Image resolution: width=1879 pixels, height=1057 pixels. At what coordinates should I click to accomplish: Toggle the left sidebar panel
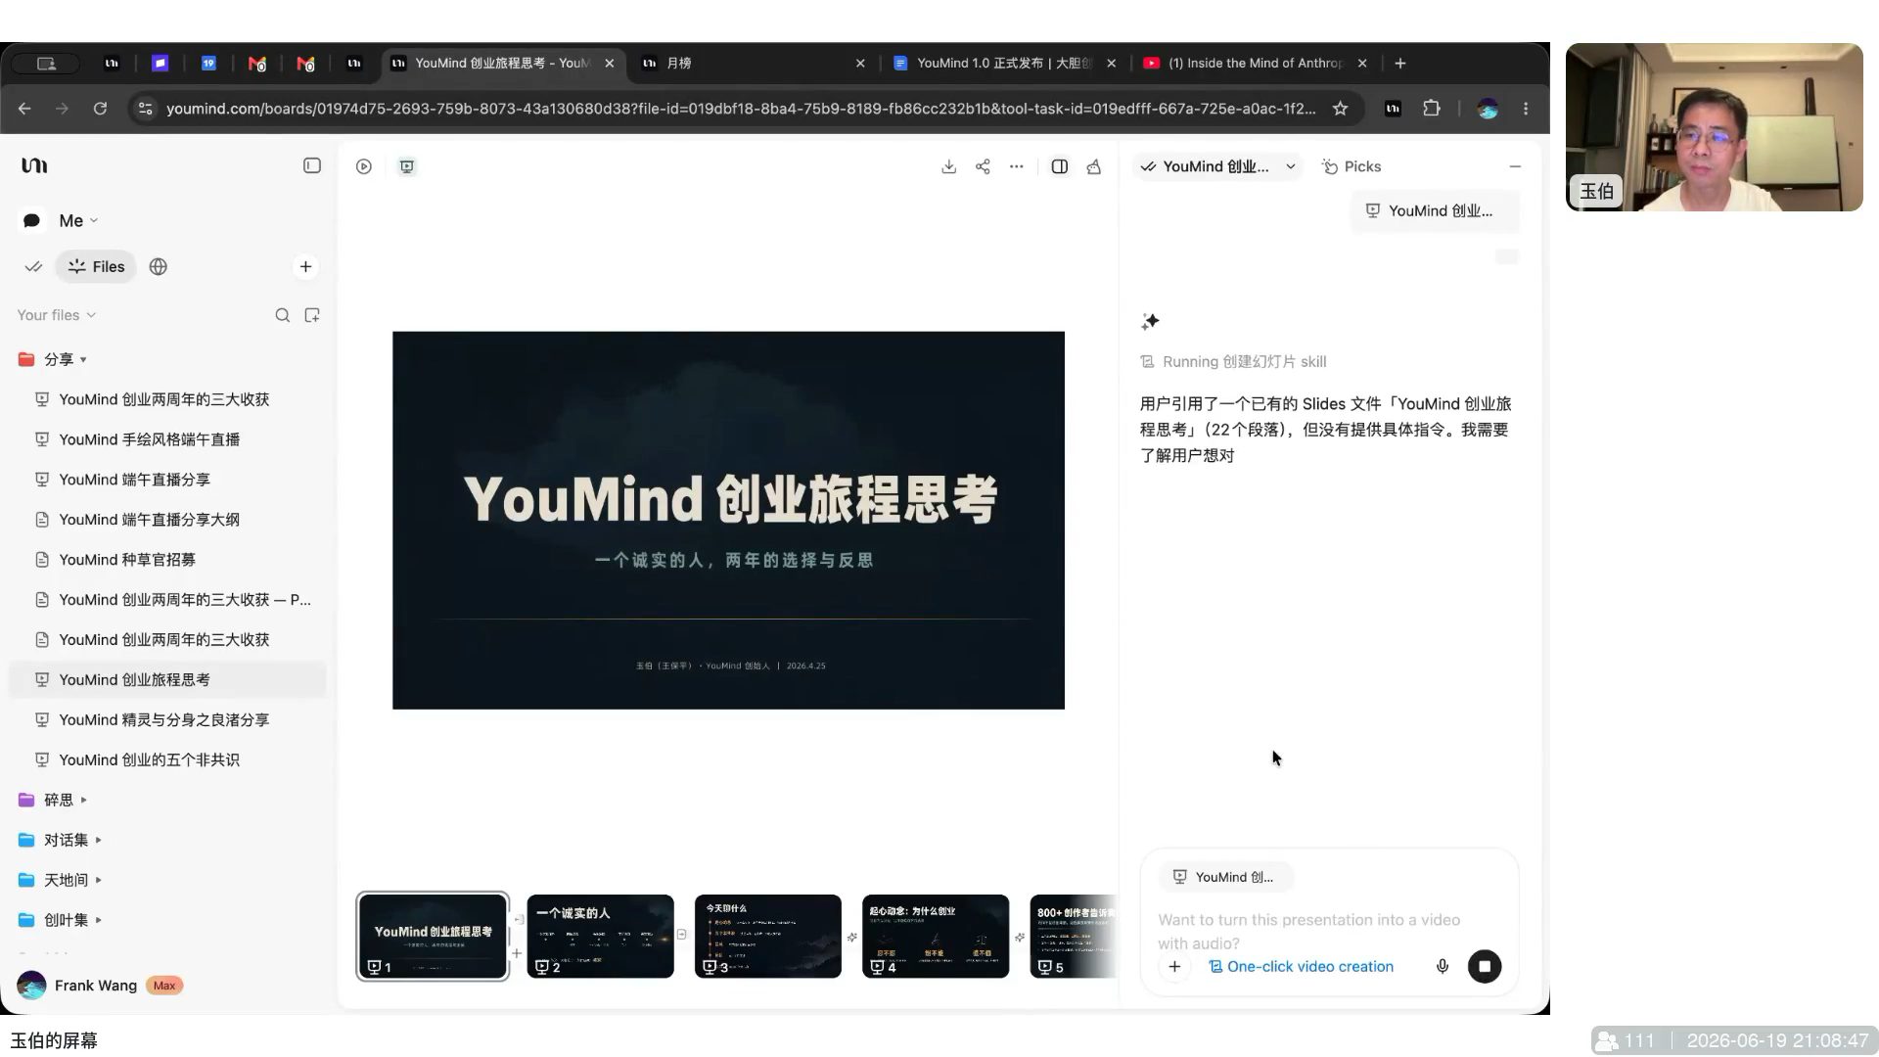[312, 166]
